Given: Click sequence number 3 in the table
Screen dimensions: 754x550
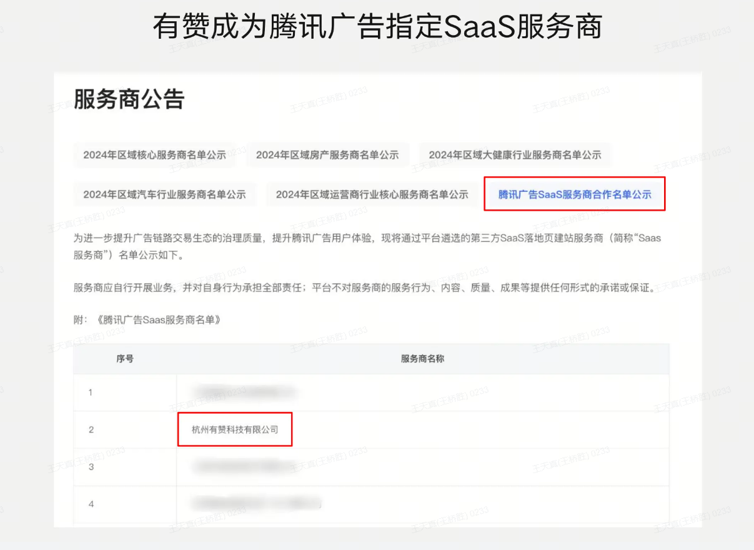Looking at the screenshot, I should 91,467.
